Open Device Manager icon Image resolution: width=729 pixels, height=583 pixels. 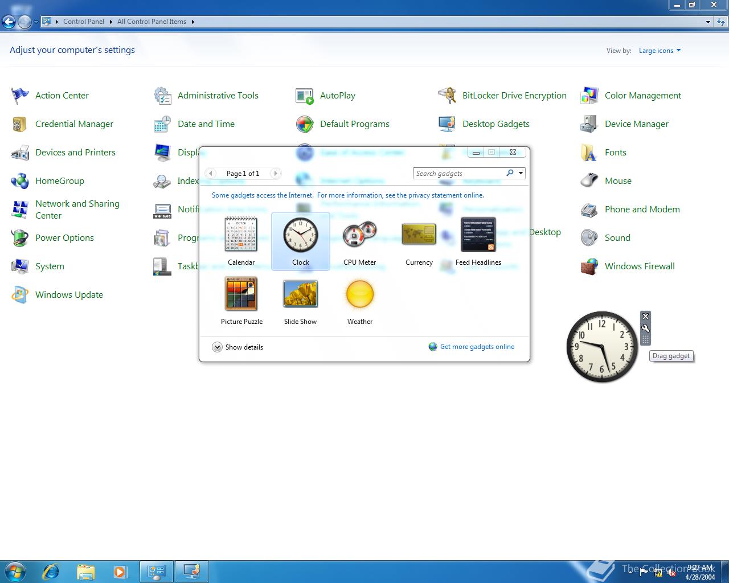(x=589, y=124)
